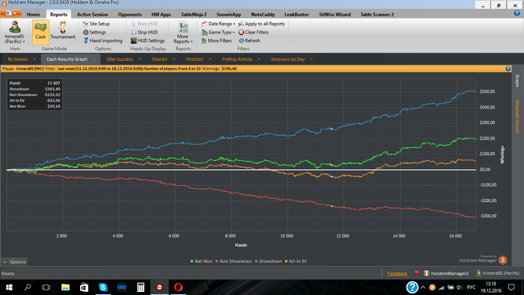Open the TableNinja 2 tab
This screenshot has height=295, width=524.
click(194, 14)
